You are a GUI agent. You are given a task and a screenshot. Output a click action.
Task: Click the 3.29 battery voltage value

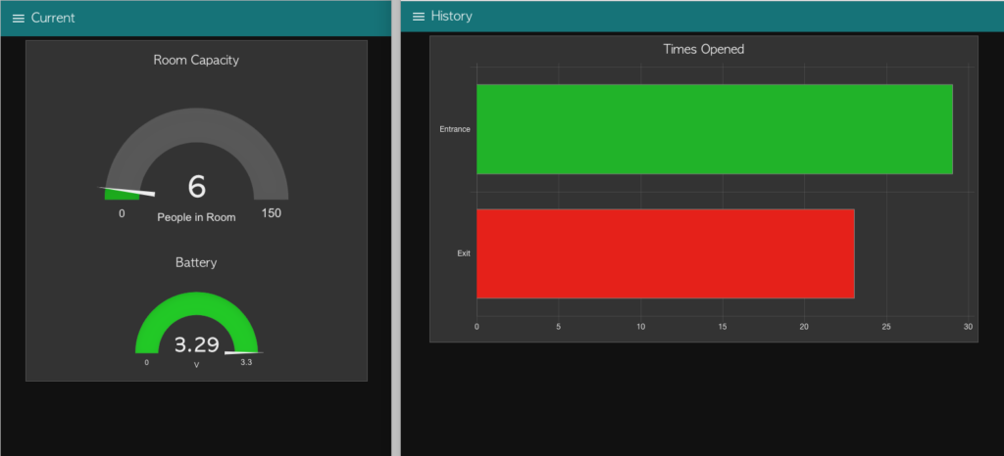[x=196, y=344]
